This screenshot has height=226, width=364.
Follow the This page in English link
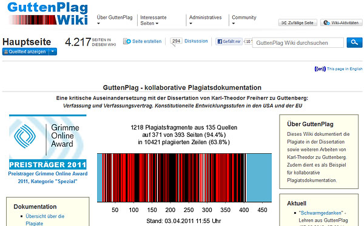pos(345,69)
